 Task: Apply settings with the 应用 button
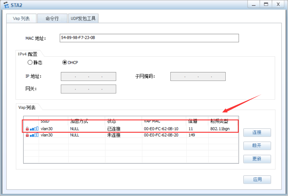tap(257, 180)
